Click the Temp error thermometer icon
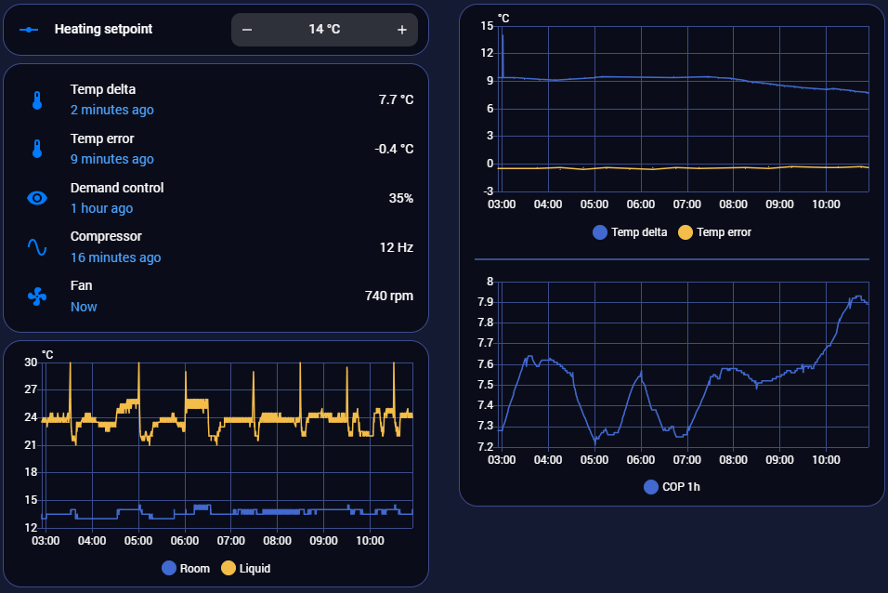 (x=37, y=149)
